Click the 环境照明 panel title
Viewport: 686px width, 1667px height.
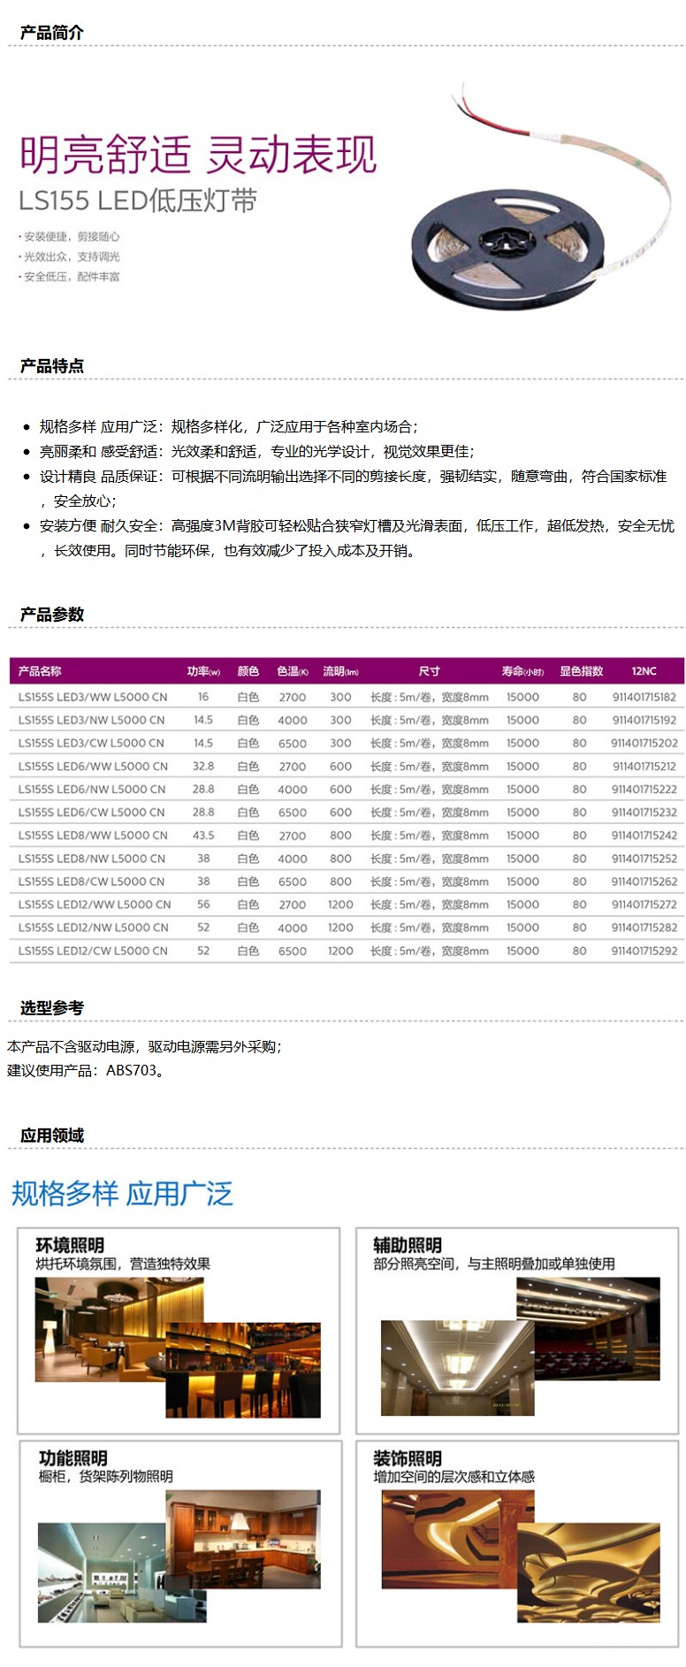click(x=70, y=1244)
